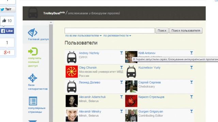Open Kuznetsov Yuriy profile link
Viewport: 218px width, 122px height.
[149, 67]
